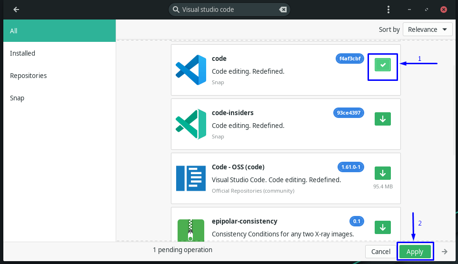
Task: Open the code-insiders package title
Action: 232,113
